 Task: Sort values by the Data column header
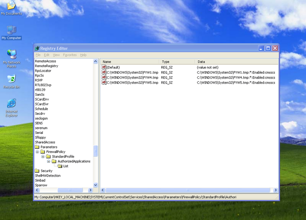point(236,62)
